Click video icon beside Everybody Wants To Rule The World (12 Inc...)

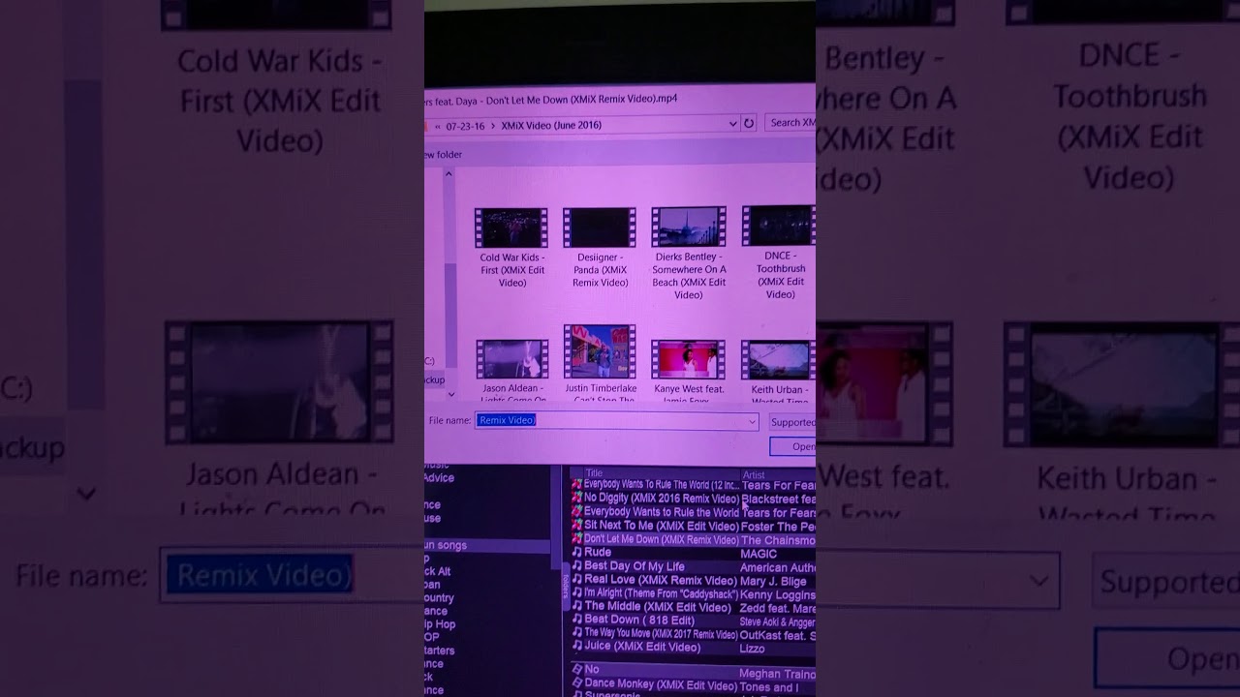coord(576,485)
